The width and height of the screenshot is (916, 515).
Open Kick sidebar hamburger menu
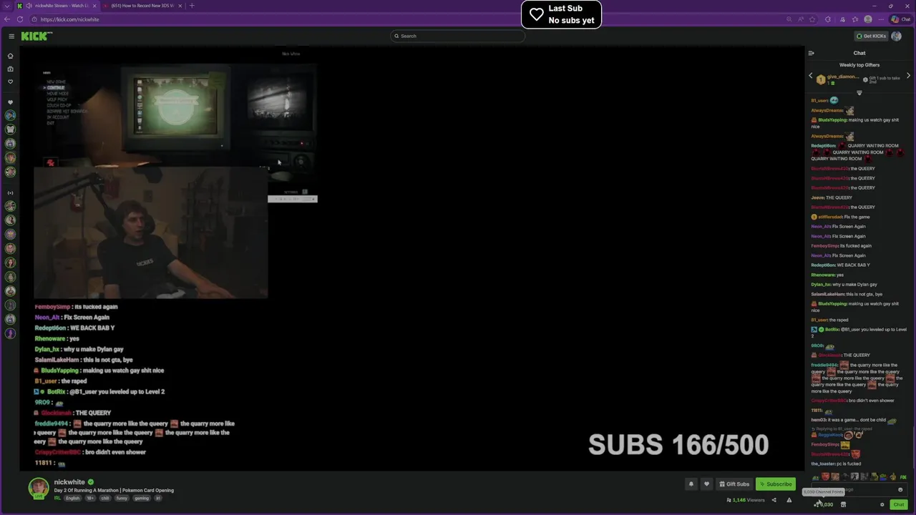pyautogui.click(x=11, y=36)
